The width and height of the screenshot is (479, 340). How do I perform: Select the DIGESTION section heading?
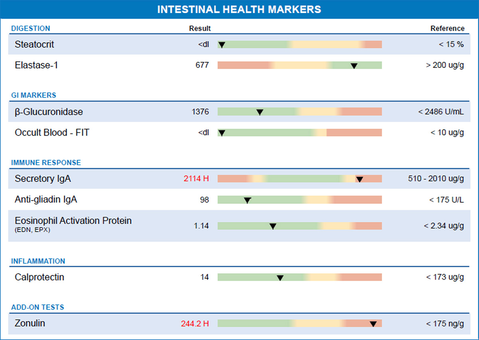pyautogui.click(x=31, y=28)
